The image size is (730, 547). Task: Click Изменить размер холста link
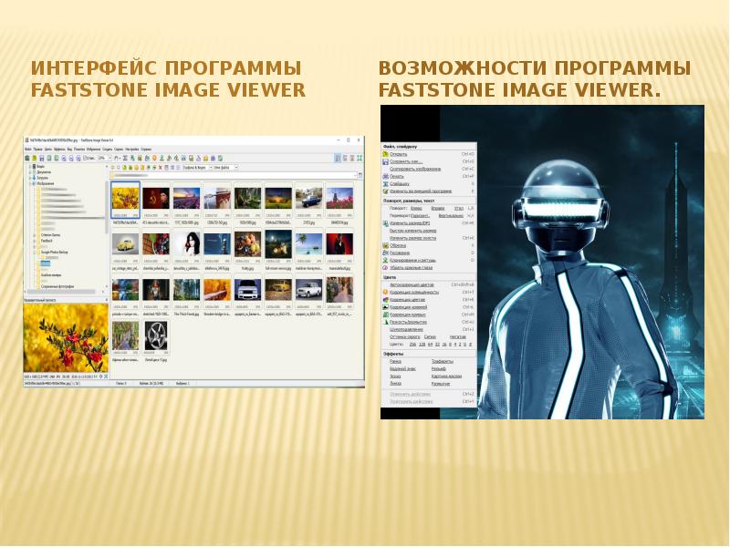point(412,238)
